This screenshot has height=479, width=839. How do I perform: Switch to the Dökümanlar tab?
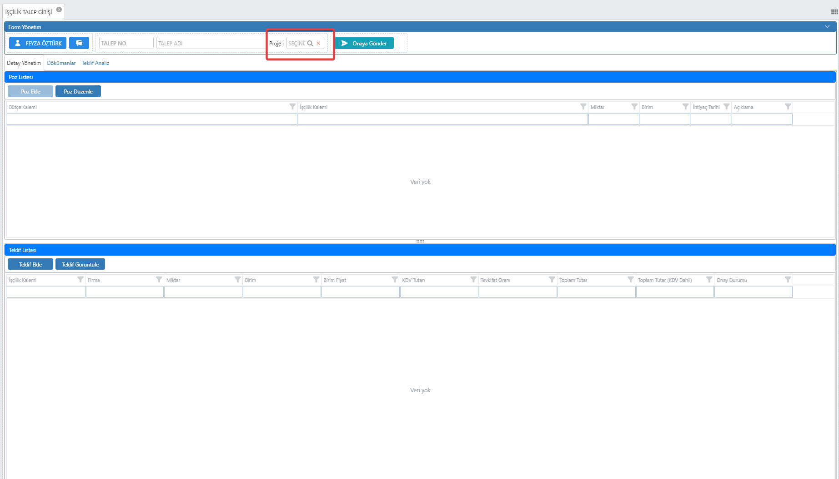[61, 63]
